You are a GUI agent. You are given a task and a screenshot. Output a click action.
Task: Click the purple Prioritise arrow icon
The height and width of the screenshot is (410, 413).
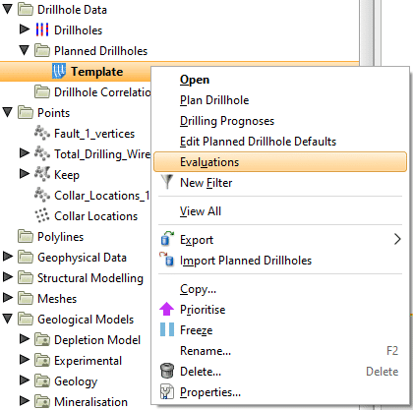pos(167,309)
